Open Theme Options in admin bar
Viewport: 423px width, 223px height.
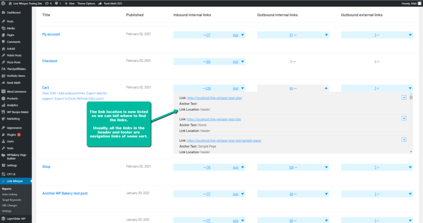(x=86, y=3)
